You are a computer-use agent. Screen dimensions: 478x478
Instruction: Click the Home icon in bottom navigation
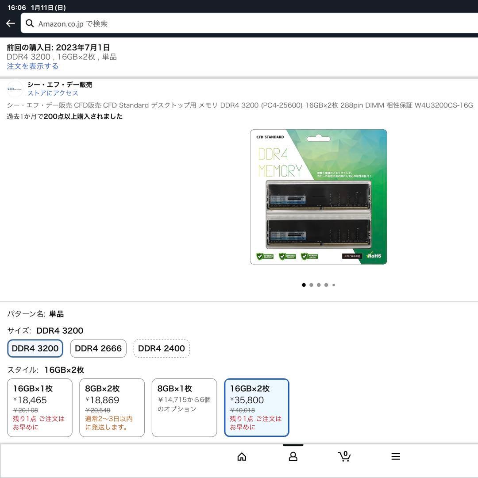[242, 456]
